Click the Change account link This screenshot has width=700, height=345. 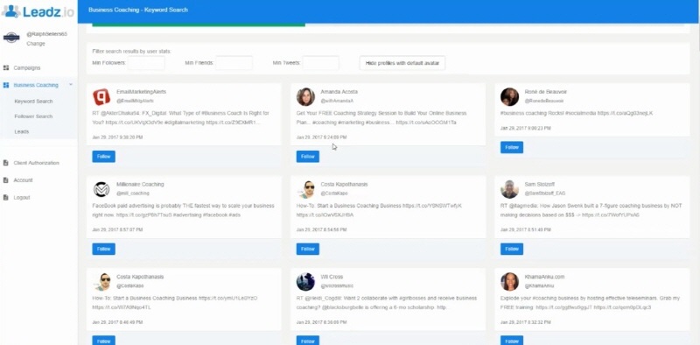36,44
